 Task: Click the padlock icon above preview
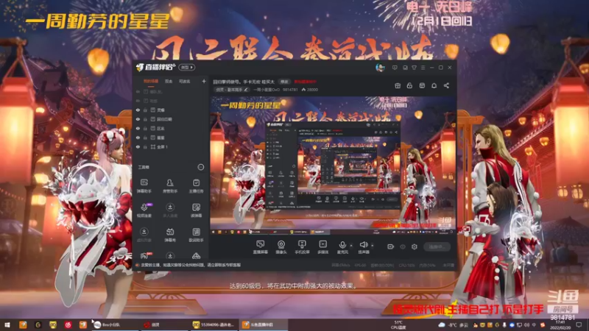pos(409,85)
